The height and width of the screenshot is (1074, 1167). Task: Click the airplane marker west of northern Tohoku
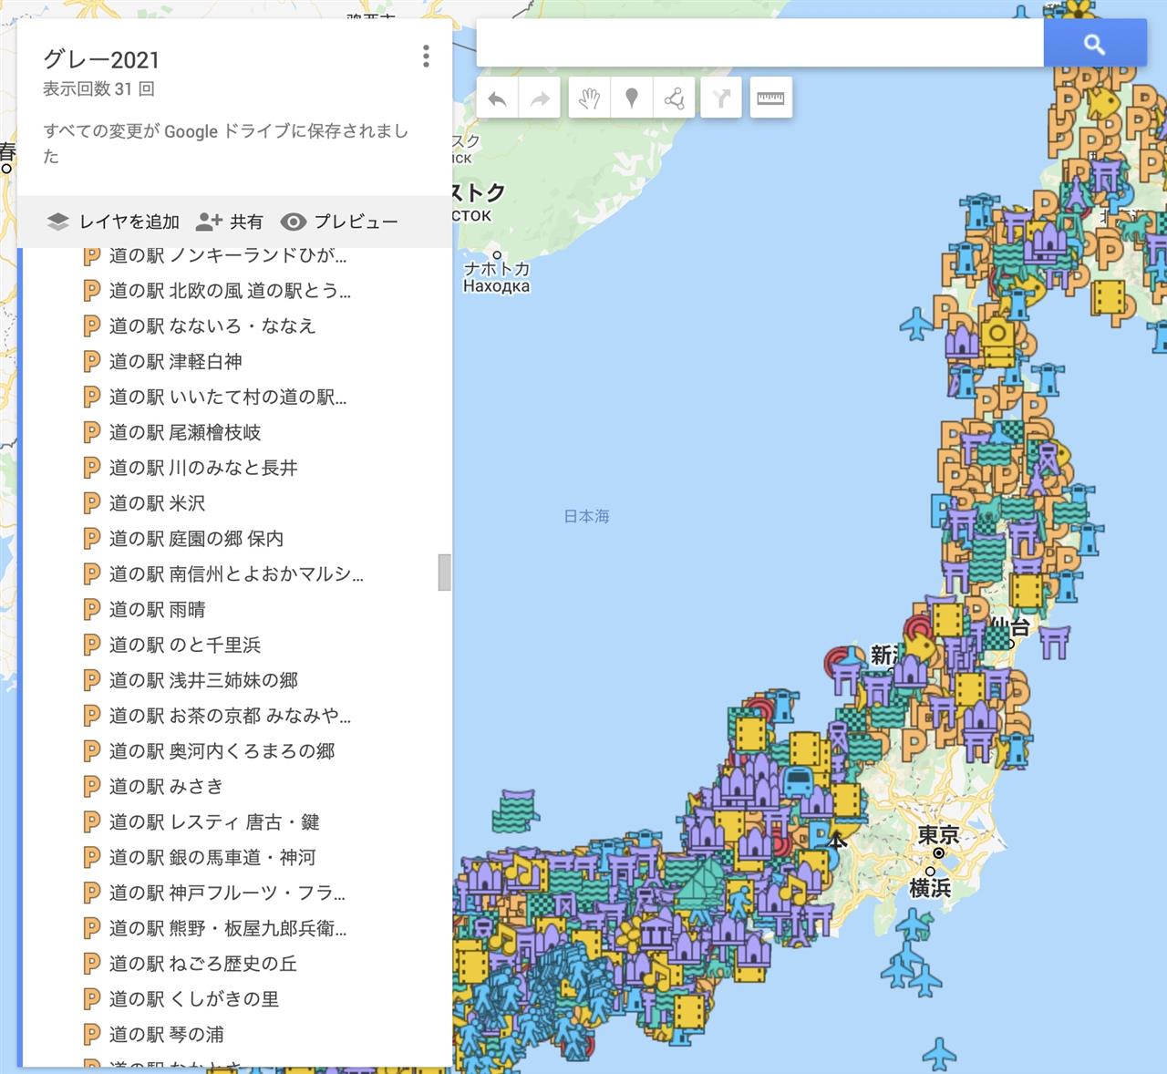pyautogui.click(x=916, y=323)
